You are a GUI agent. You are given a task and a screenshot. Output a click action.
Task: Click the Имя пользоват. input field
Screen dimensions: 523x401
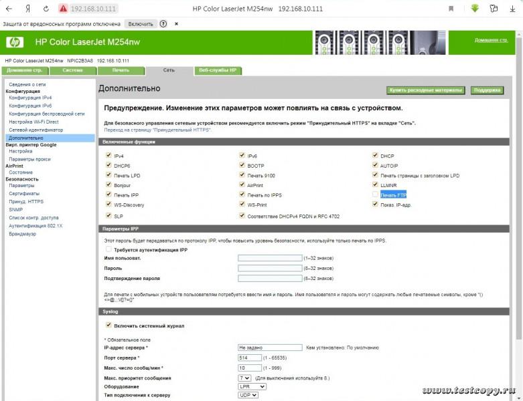(x=270, y=258)
